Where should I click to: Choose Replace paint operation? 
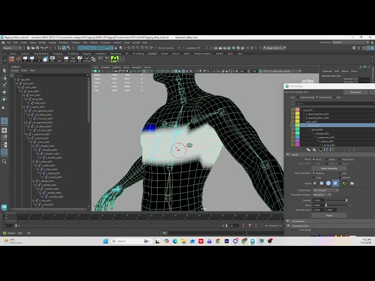pyautogui.click(x=313, y=173)
